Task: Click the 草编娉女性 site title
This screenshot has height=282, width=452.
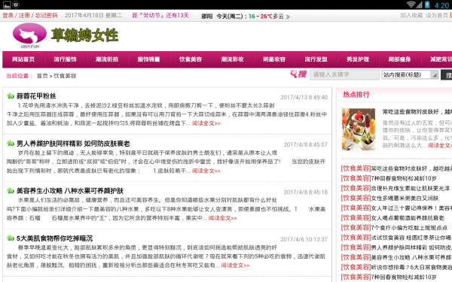Action: 84,35
